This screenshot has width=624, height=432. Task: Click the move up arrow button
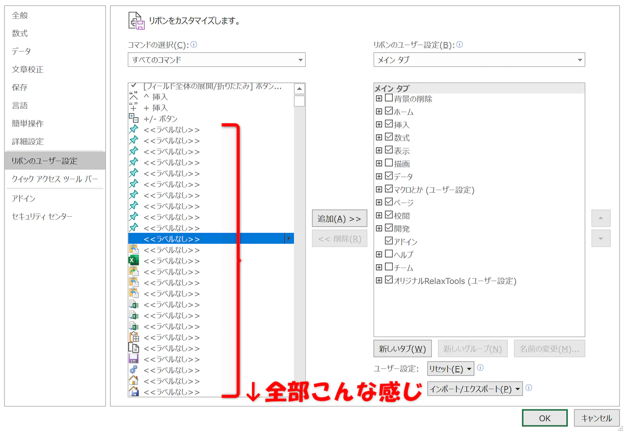coord(601,218)
